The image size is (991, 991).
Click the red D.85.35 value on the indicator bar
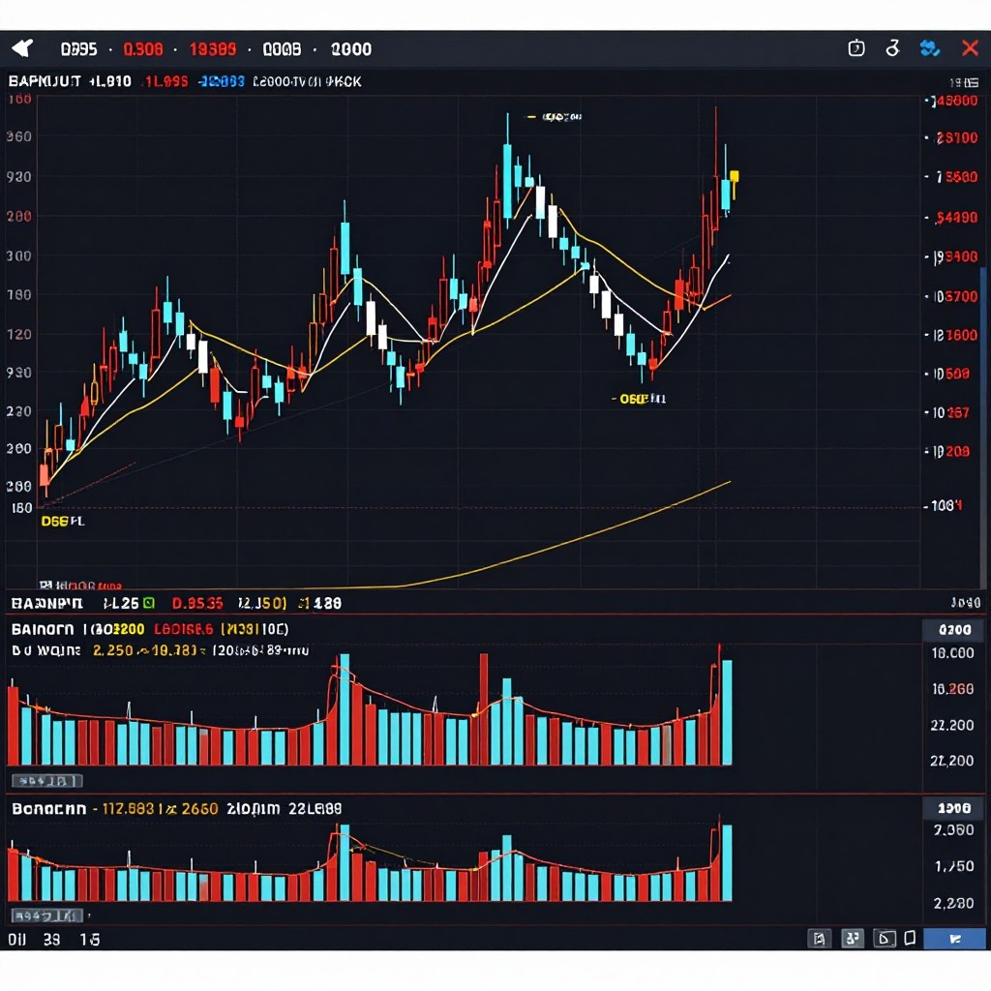click(197, 604)
